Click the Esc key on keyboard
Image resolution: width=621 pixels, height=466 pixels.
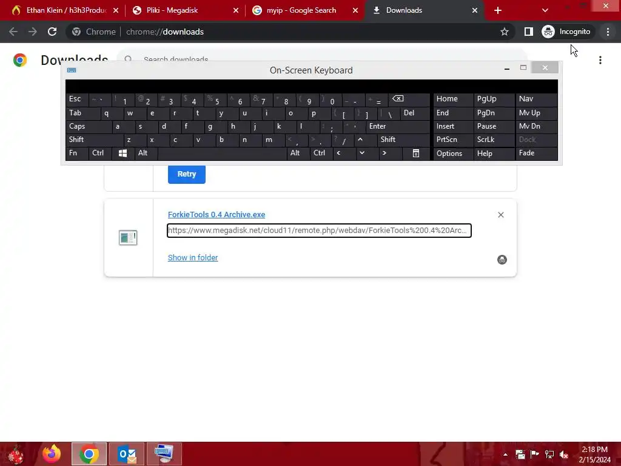pyautogui.click(x=77, y=99)
